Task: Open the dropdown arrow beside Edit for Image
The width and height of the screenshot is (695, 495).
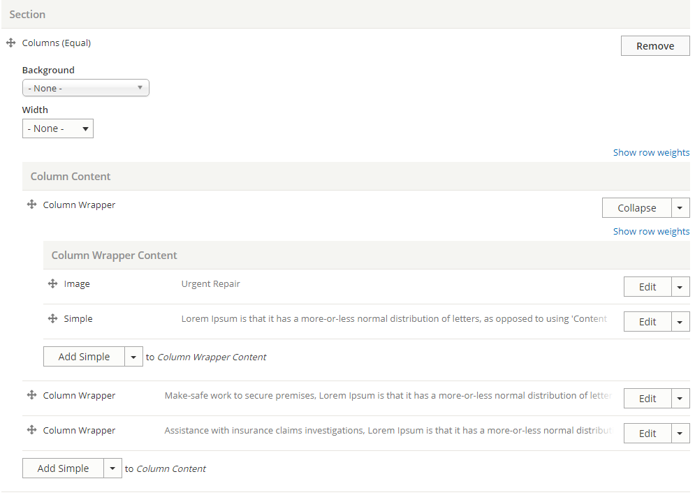Action: click(x=680, y=286)
